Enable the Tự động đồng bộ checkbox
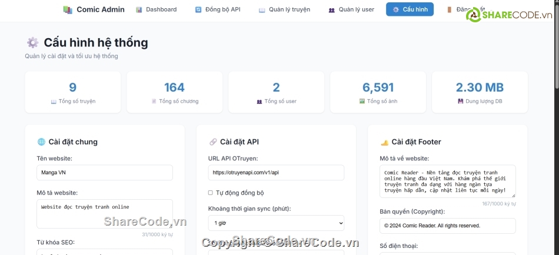The image size is (559, 255). coord(210,193)
